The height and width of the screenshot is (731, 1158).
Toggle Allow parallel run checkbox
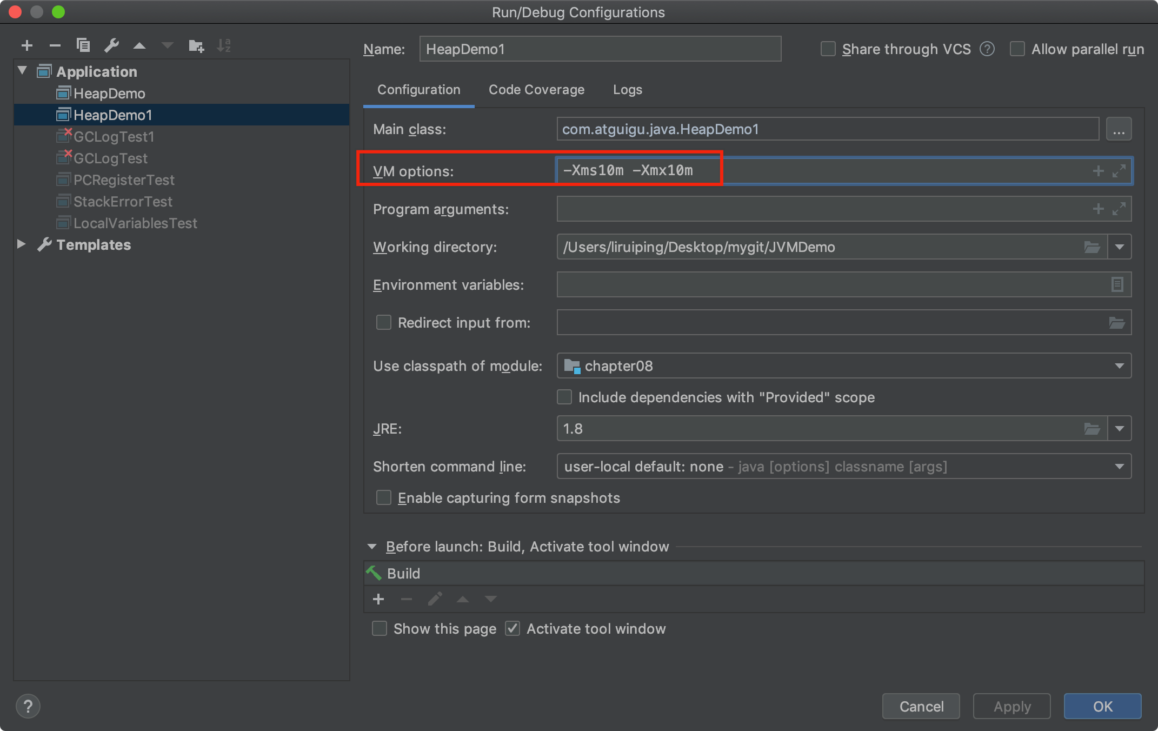1017,49
